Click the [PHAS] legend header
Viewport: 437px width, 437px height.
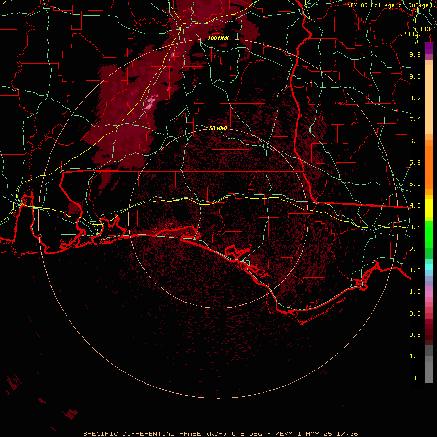[x=410, y=34]
